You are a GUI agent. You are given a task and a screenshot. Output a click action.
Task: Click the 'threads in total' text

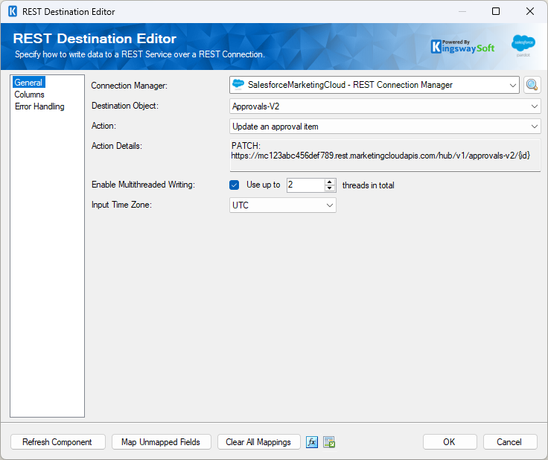click(369, 185)
